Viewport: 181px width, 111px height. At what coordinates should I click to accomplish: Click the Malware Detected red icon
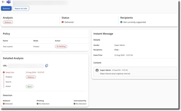pos(4,104)
